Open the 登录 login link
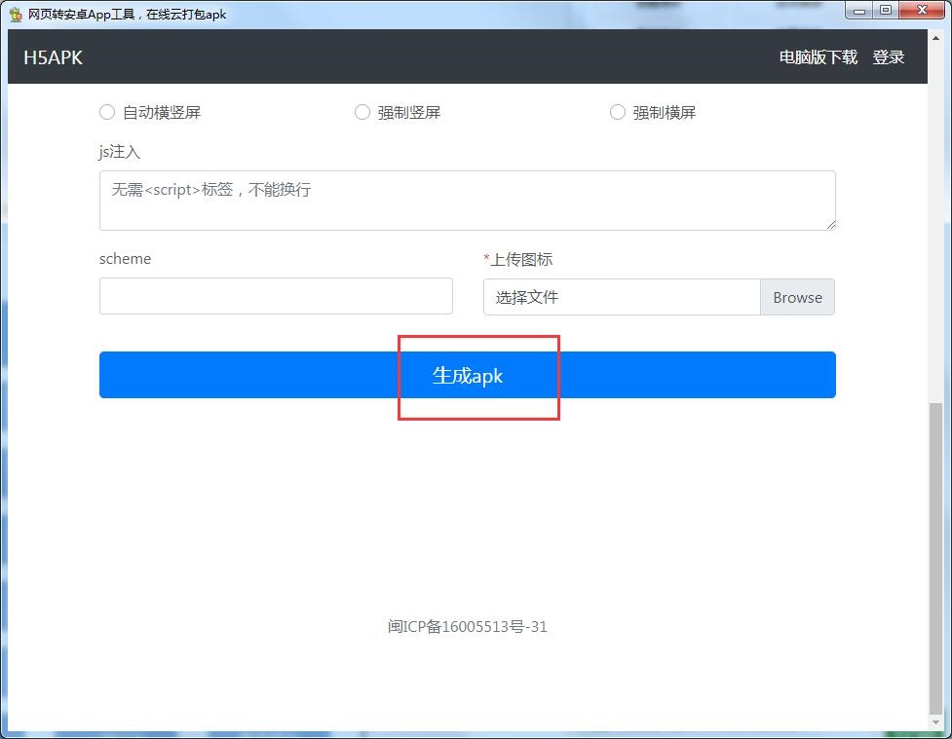 point(888,57)
